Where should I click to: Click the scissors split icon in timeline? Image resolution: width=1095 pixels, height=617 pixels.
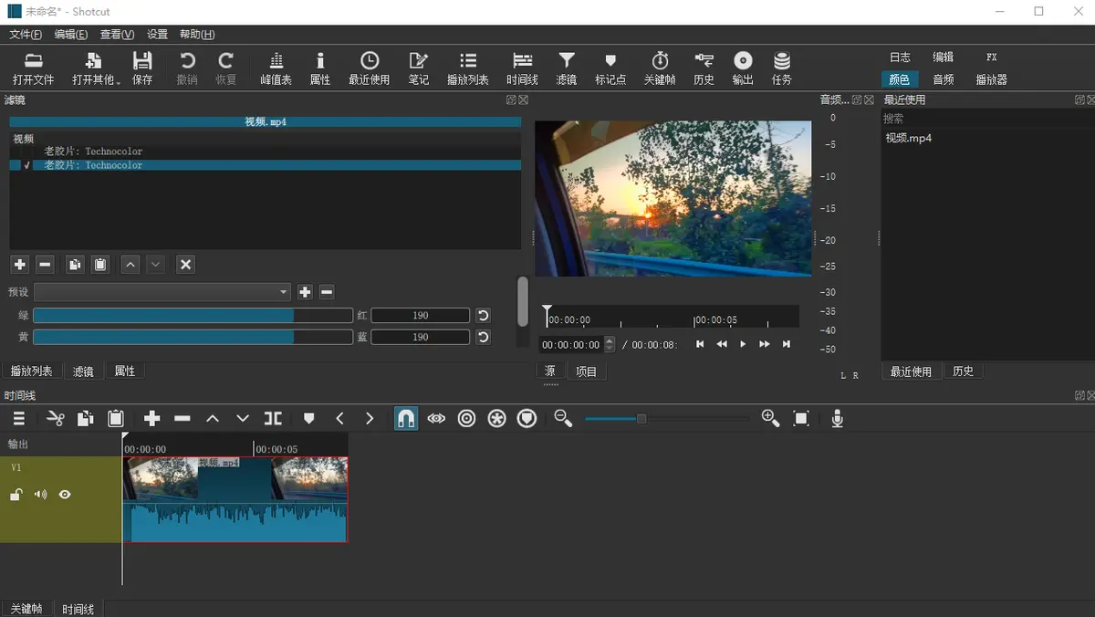click(56, 418)
